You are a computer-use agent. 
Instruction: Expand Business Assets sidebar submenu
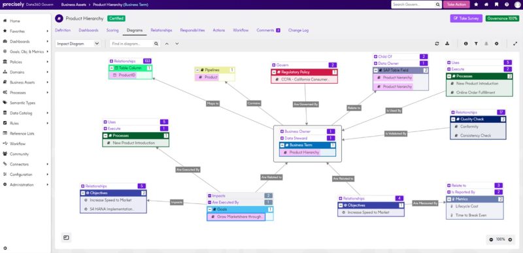[47, 82]
